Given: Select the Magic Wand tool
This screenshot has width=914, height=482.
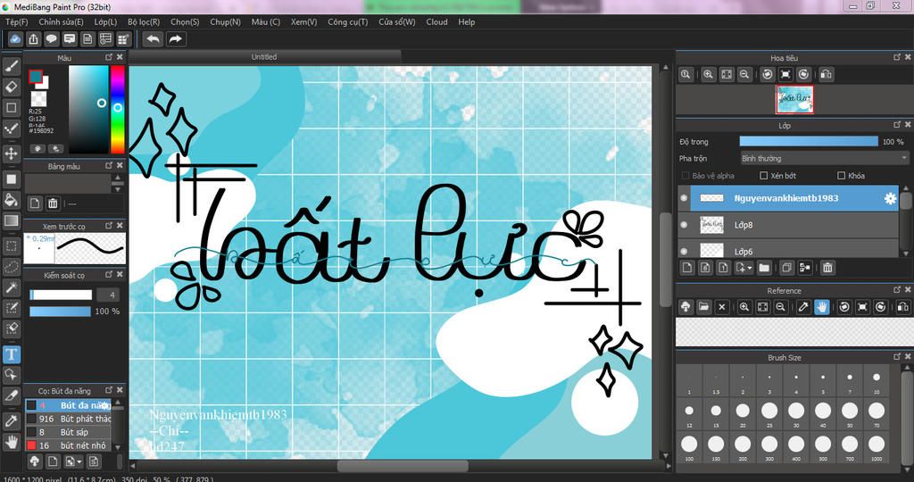Looking at the screenshot, I should 11,287.
